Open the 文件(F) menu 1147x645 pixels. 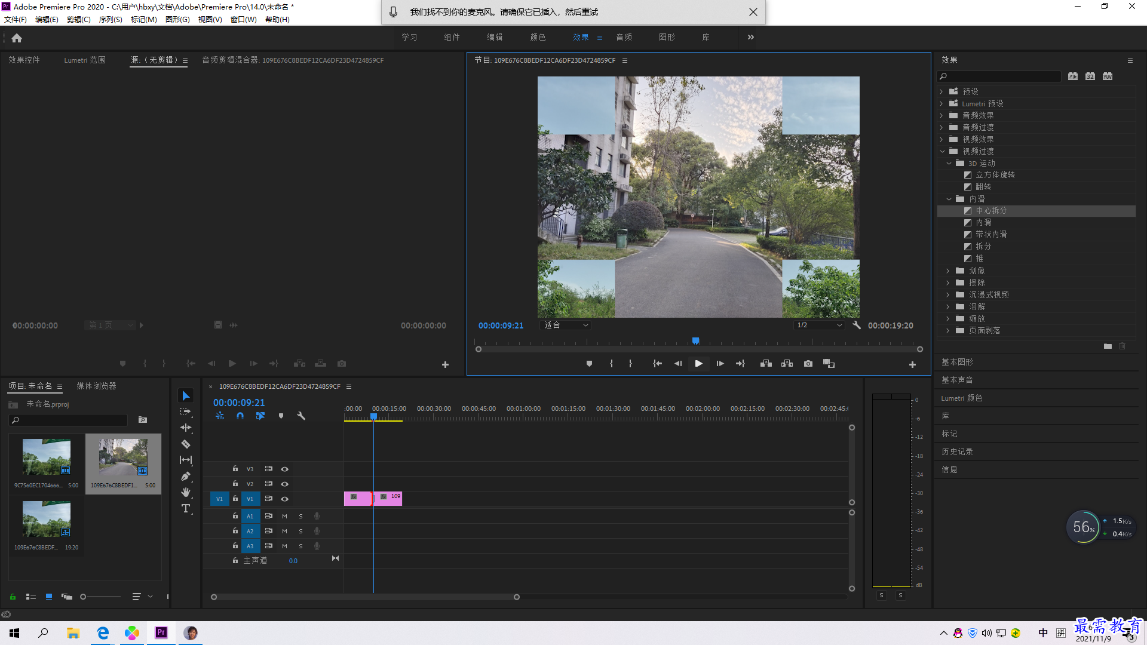[16, 20]
